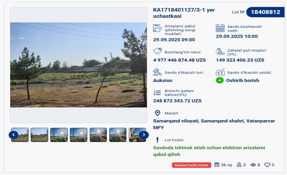Add lot to favorites via heart icon
The height and width of the screenshot is (175, 287).
click(x=267, y=165)
